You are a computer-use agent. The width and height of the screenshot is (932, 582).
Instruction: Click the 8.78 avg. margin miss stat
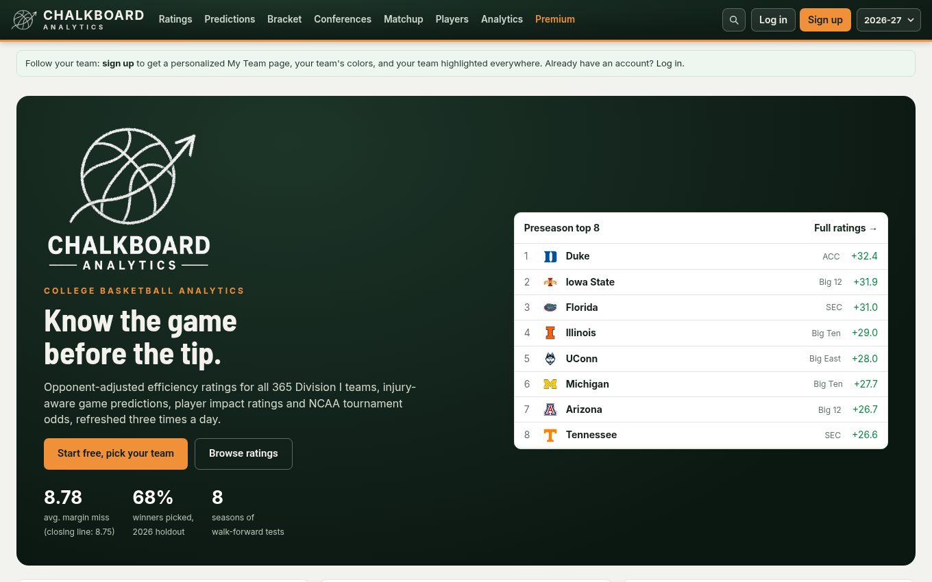79,511
